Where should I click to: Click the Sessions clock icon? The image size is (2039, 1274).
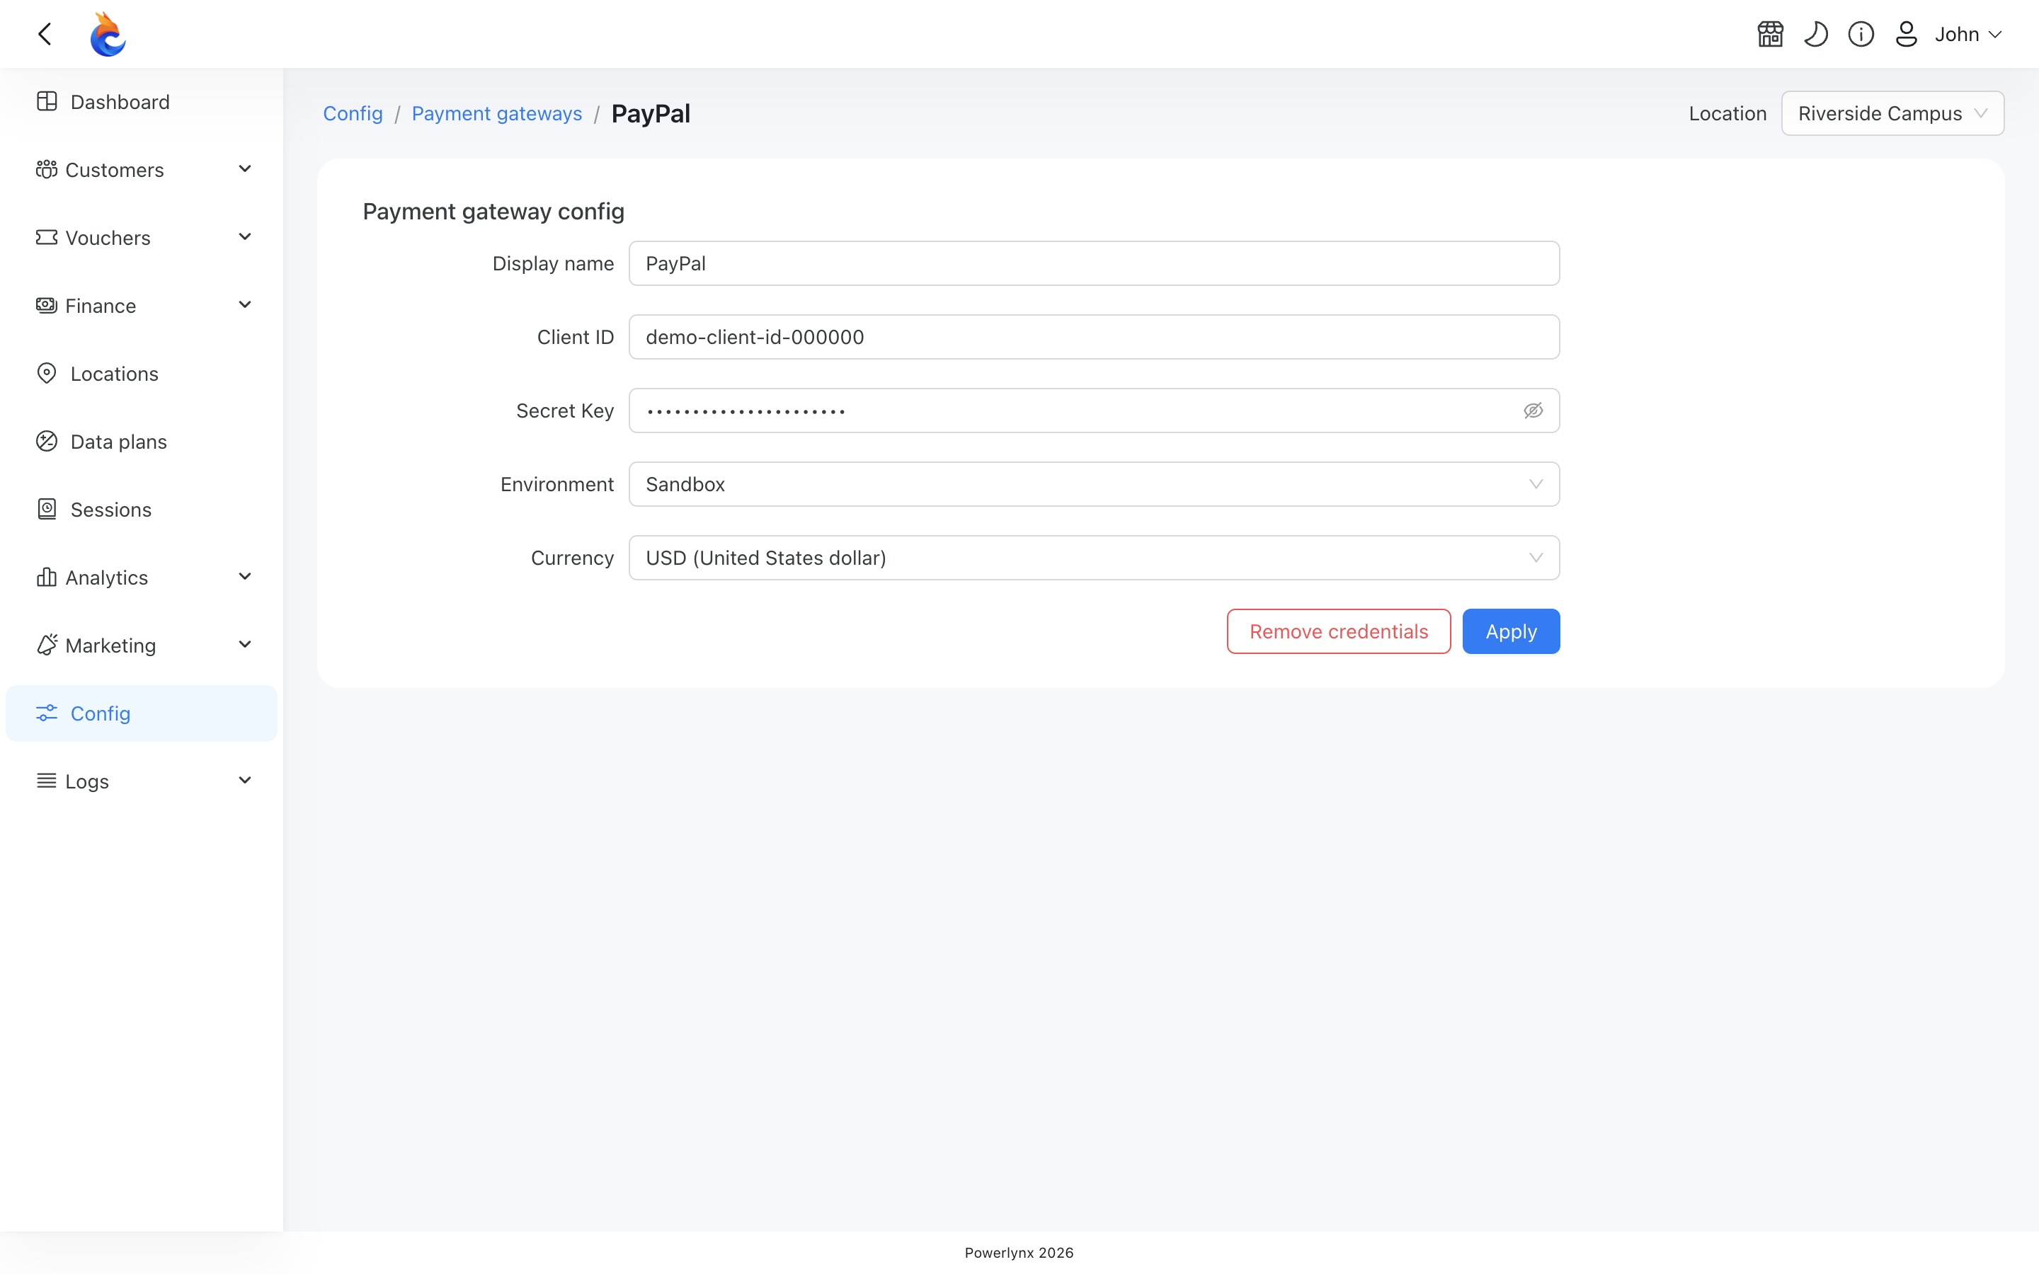[47, 509]
